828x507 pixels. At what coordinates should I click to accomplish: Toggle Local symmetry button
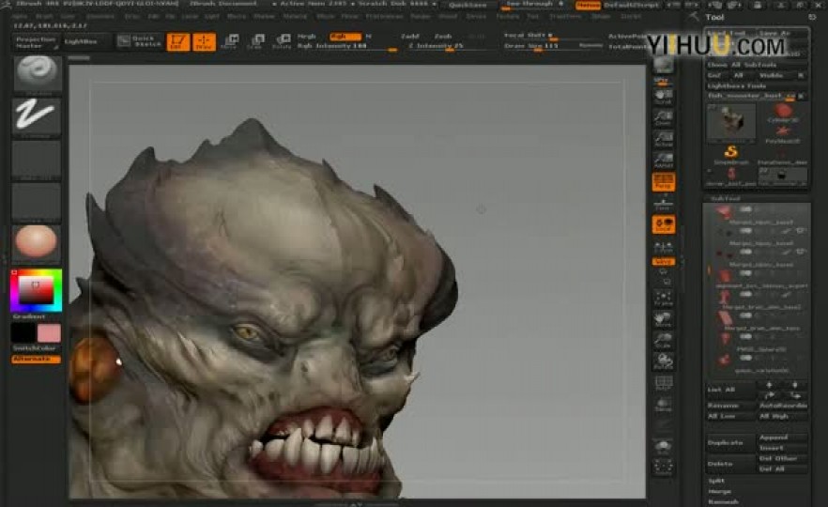663,224
